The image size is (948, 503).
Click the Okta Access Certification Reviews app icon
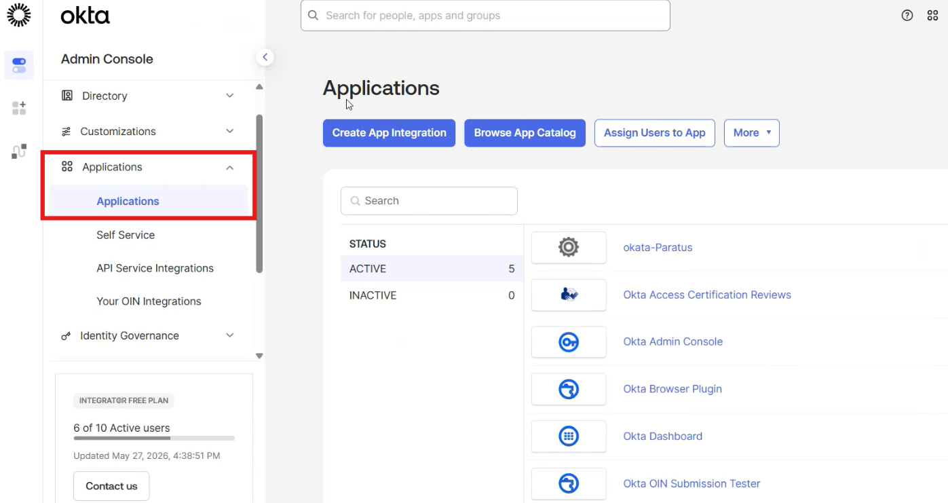pos(569,295)
